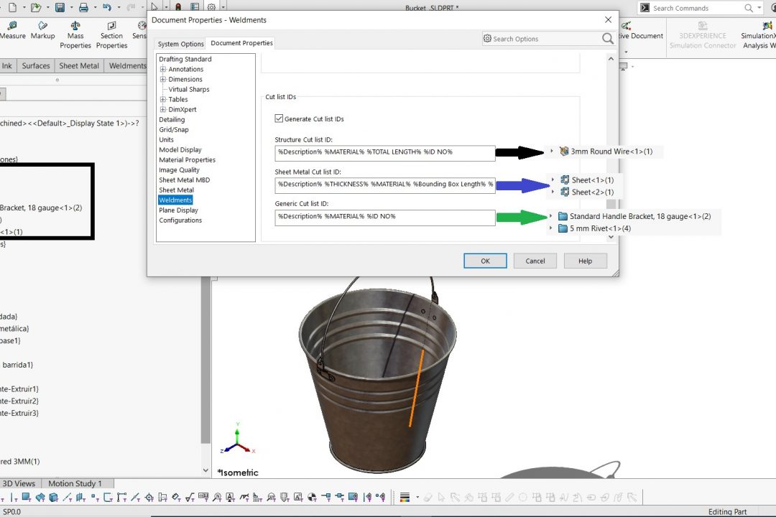Select Material Properties in properties tree
The image size is (776, 517).
coord(187,160)
